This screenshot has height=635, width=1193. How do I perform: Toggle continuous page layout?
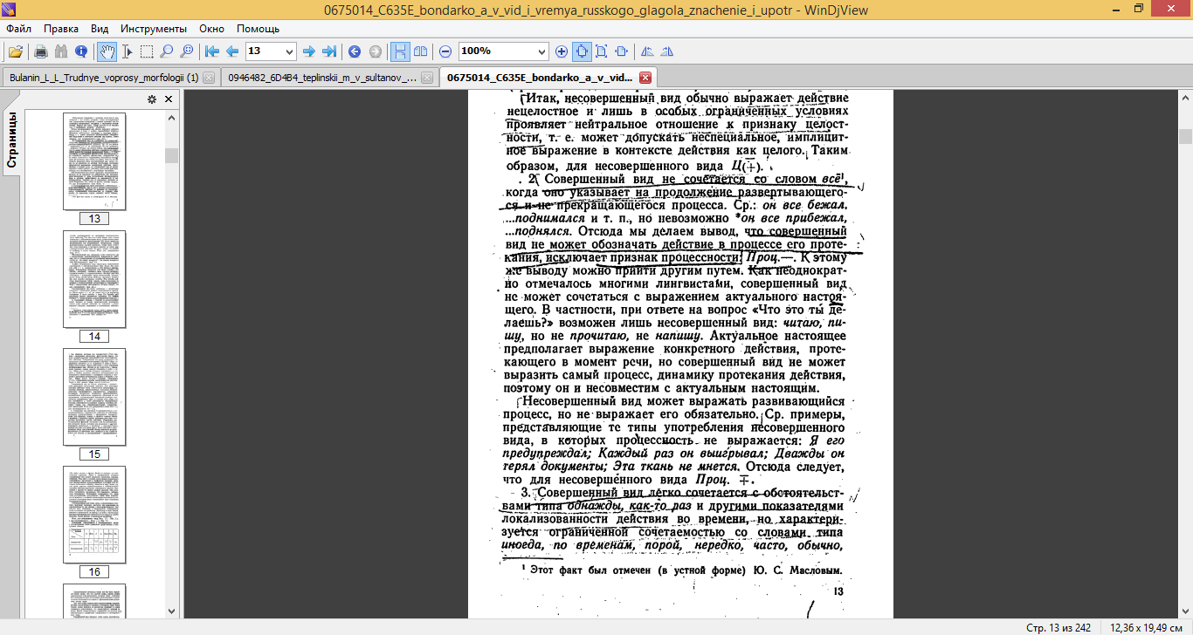point(399,51)
